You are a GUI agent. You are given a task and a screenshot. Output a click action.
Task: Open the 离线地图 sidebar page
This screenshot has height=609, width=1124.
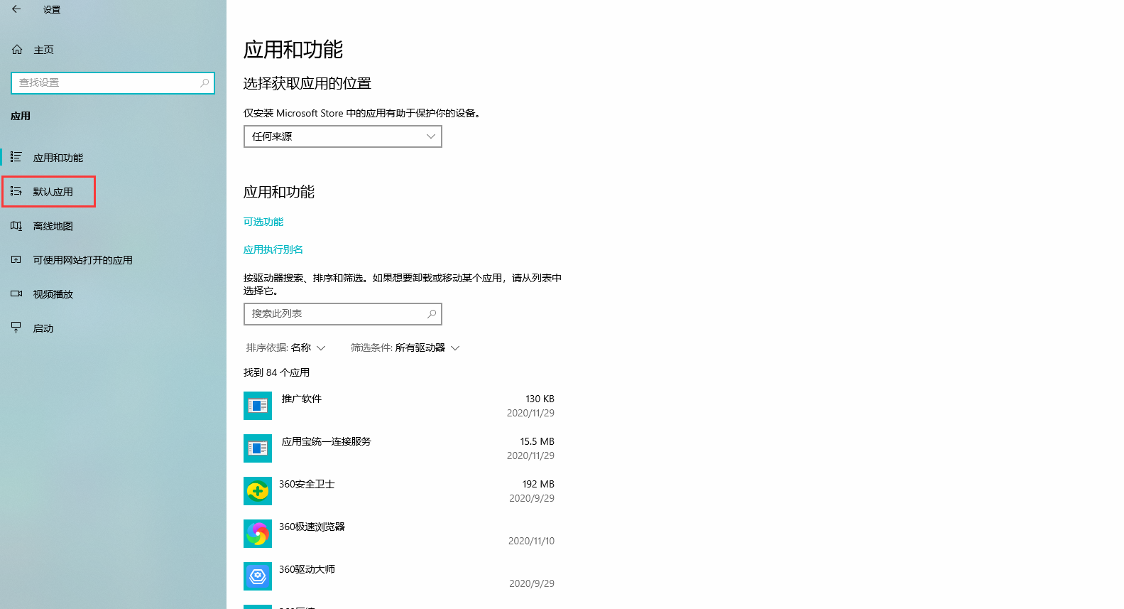(x=53, y=226)
